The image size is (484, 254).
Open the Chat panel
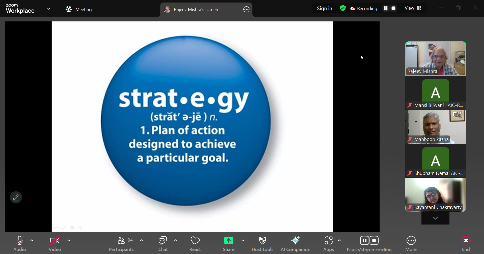tap(163, 243)
